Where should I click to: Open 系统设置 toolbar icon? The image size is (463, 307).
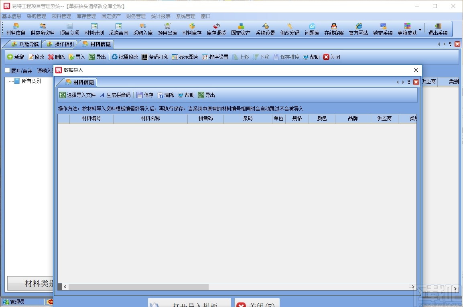(266, 29)
